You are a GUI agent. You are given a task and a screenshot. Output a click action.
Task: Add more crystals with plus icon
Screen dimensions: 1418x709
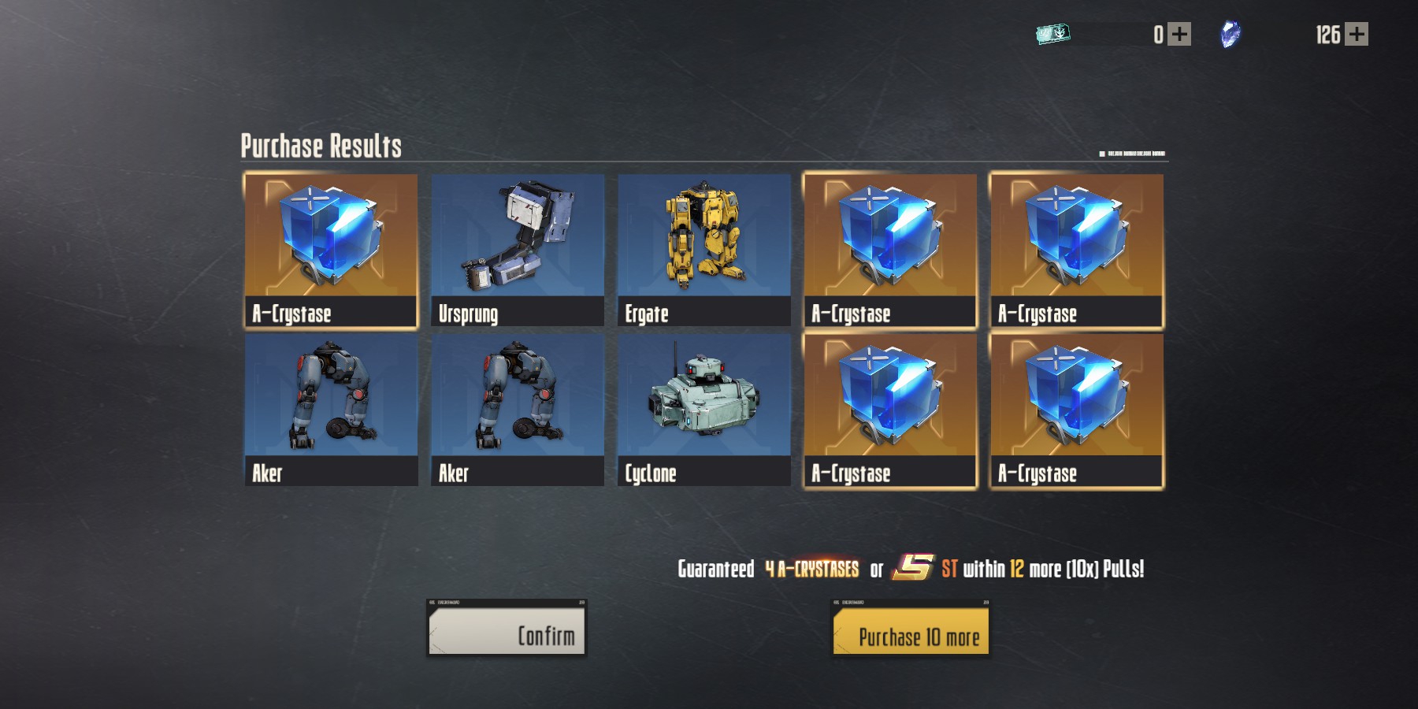1357,34
